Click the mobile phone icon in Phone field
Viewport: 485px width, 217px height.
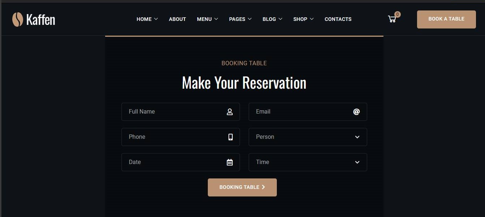pos(231,137)
